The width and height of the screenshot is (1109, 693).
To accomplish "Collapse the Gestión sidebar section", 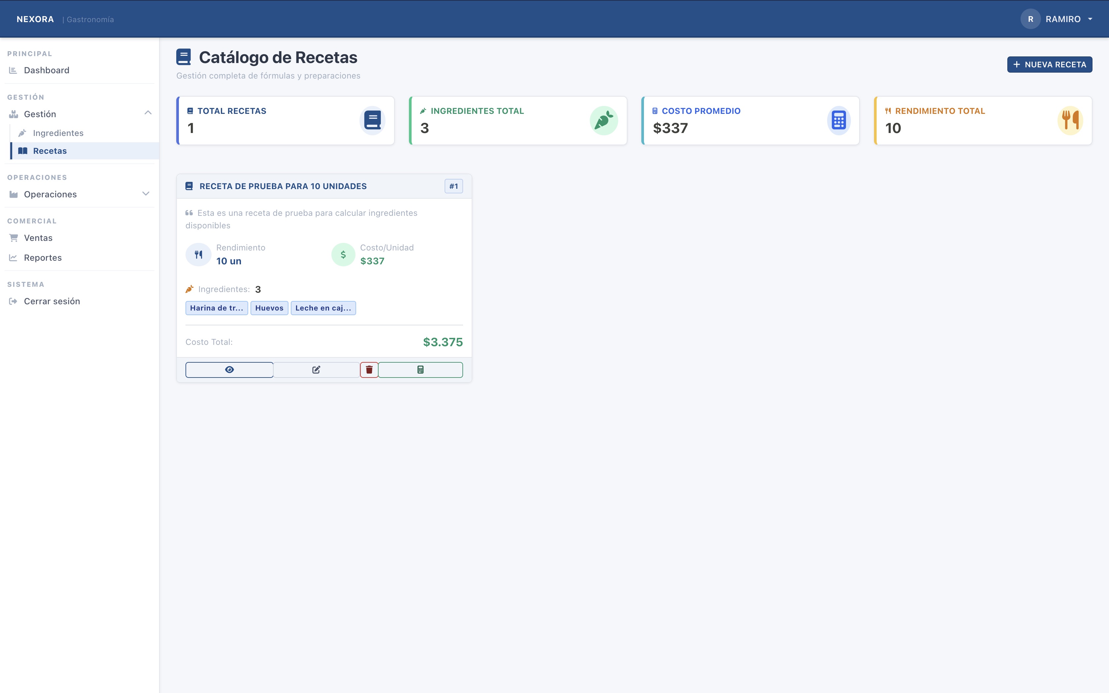I will coord(148,113).
